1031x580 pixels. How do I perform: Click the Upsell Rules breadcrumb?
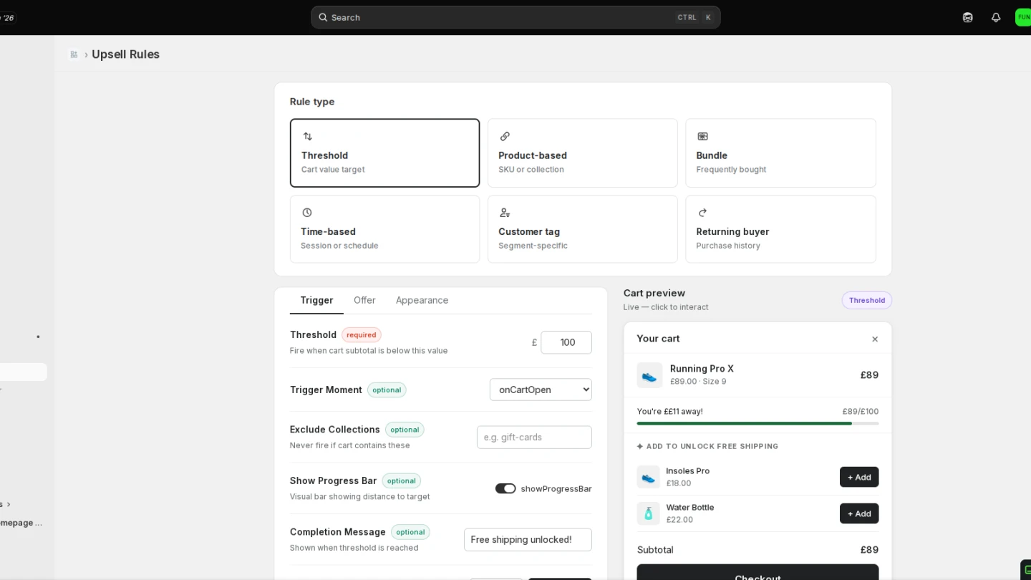click(x=125, y=54)
